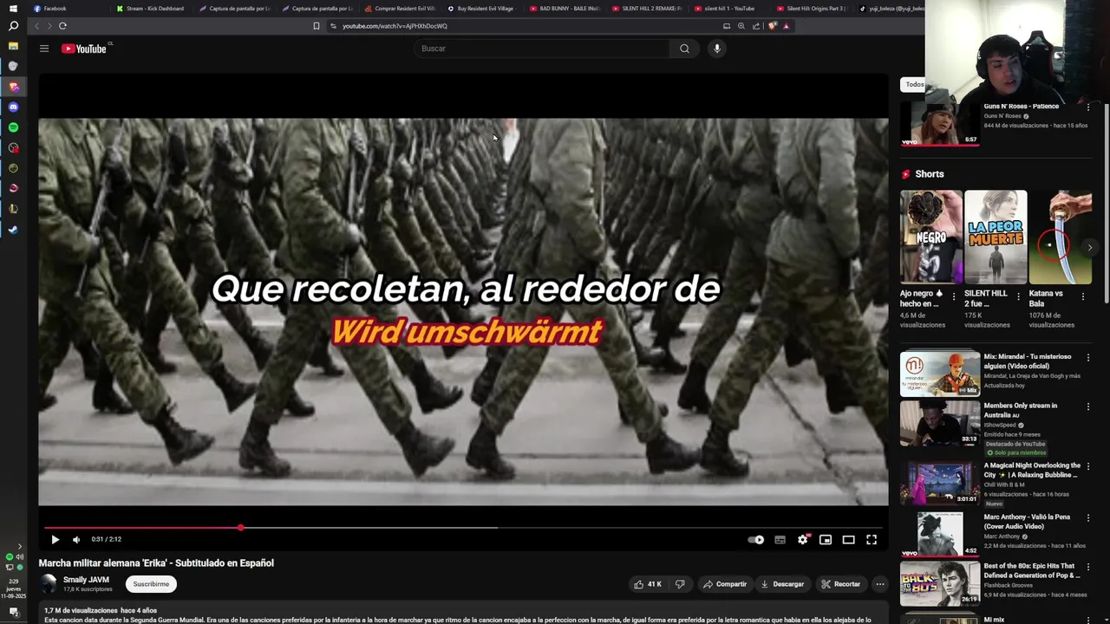Screen dimensions: 1110x624
Task: Share the video via Compartir
Action: coord(724,584)
